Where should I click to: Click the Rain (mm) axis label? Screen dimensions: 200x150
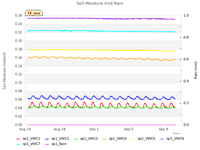[196, 70]
